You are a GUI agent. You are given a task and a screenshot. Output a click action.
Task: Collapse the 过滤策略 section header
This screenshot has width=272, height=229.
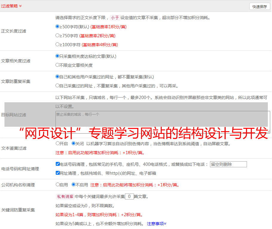[x=11, y=6]
